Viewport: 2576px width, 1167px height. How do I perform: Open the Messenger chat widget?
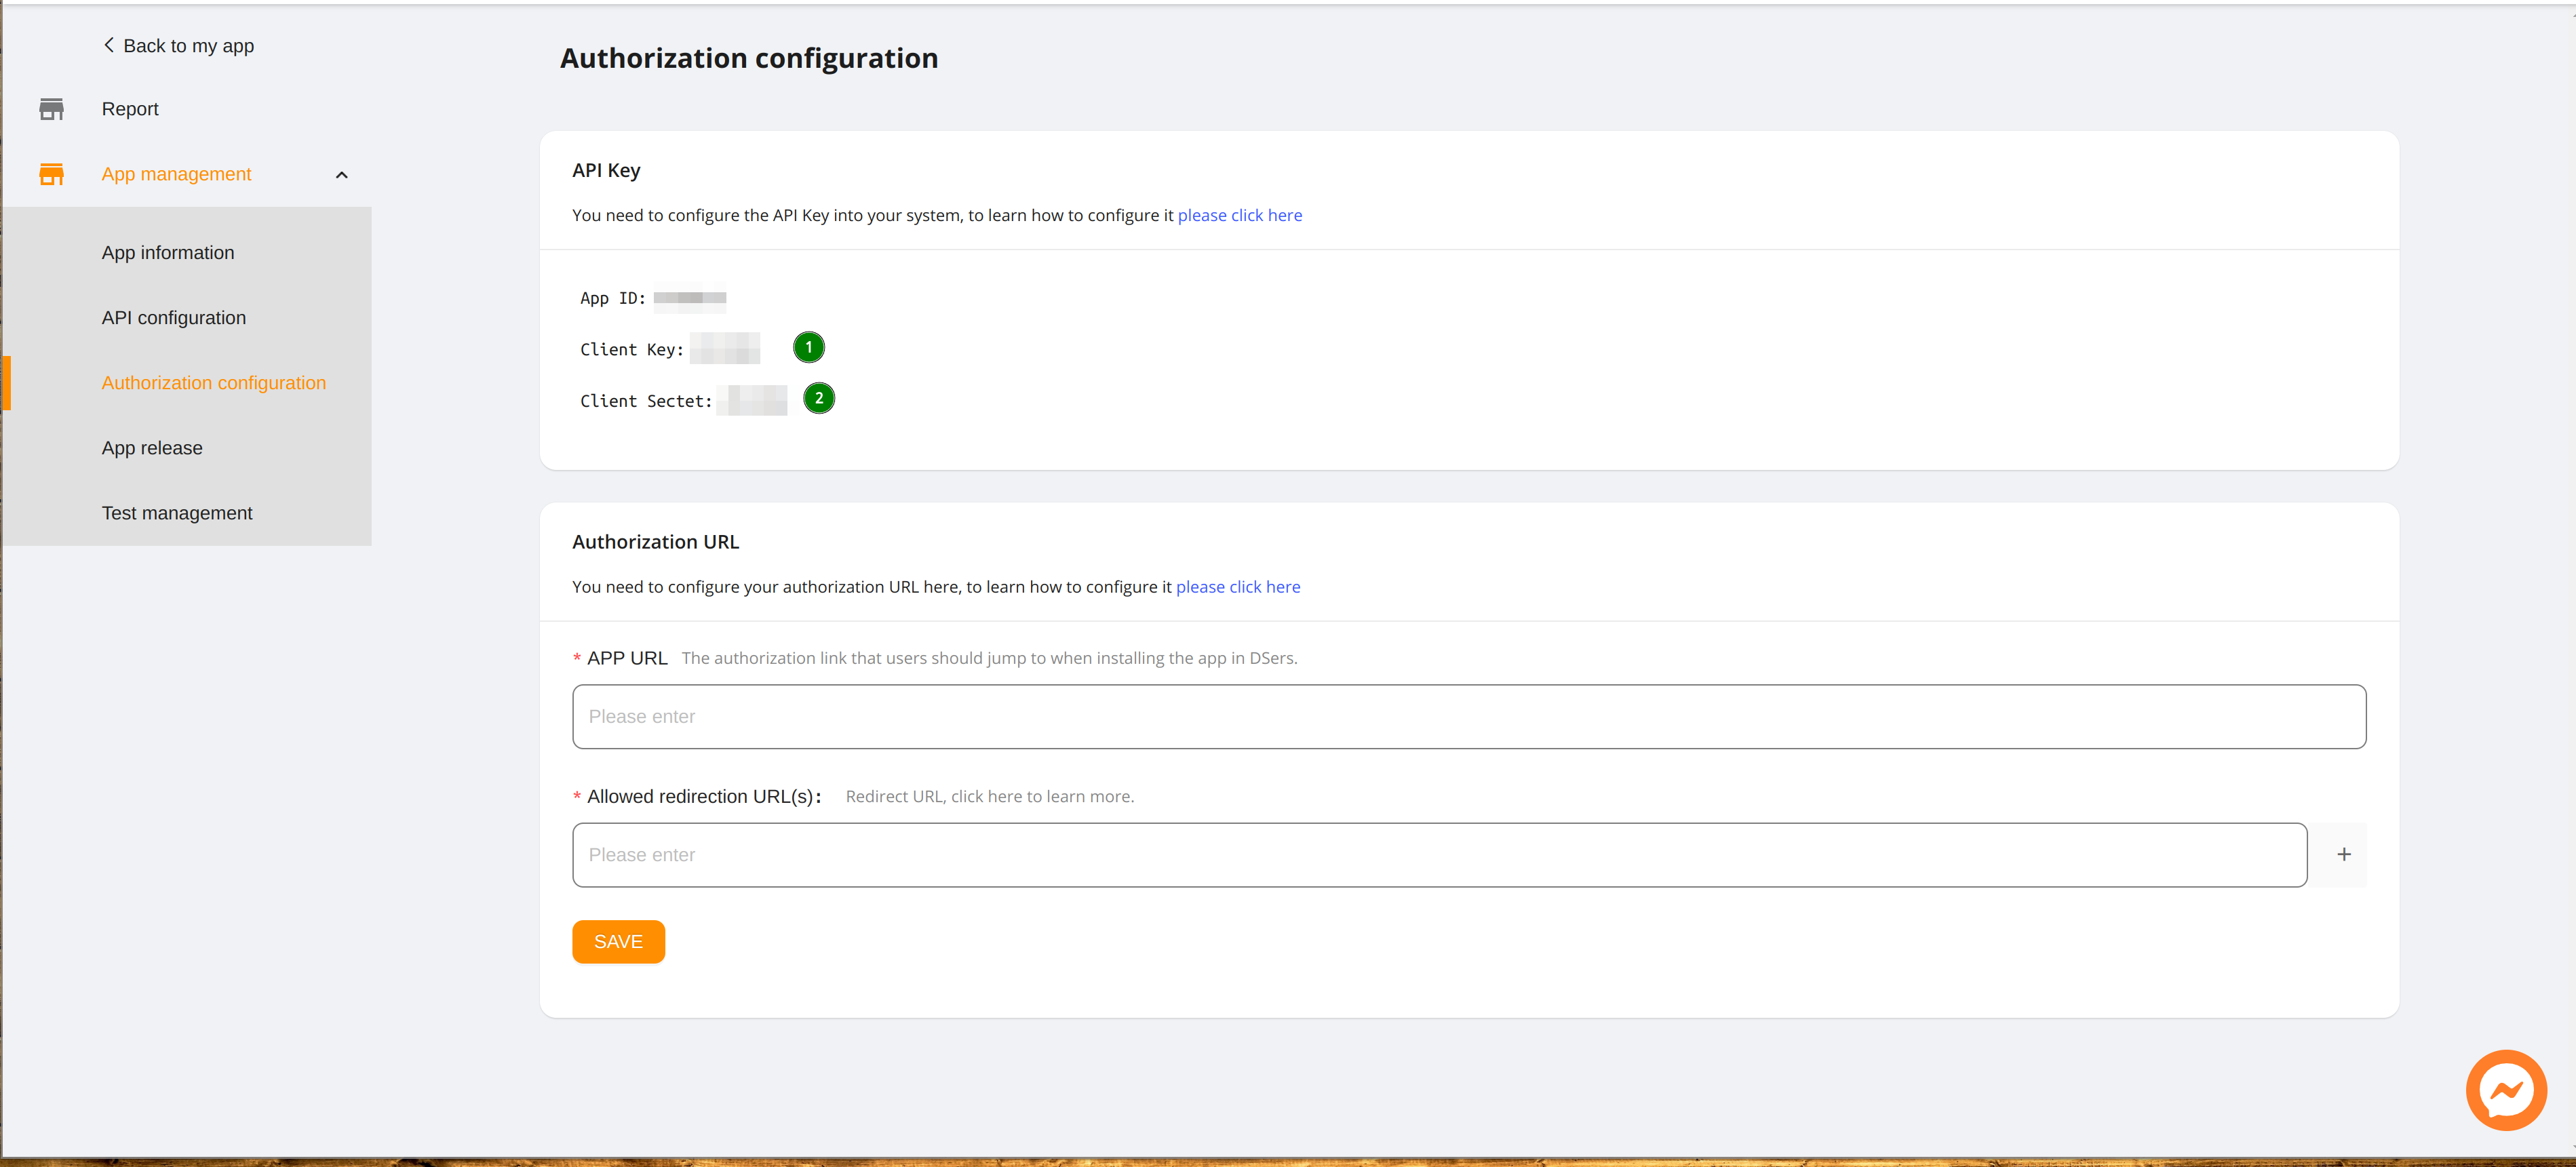click(2505, 1089)
